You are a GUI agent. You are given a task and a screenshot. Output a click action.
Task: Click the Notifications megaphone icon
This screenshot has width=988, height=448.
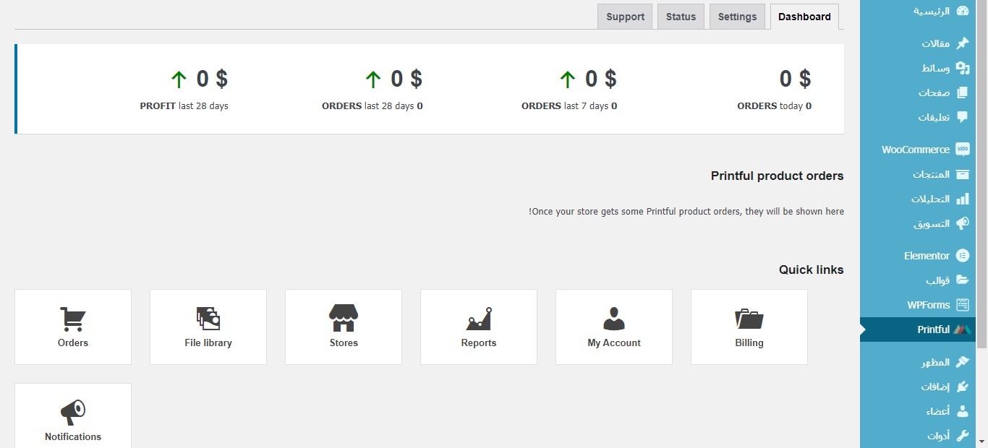73,413
